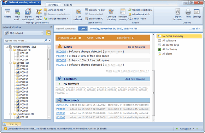Select PC0135 under Linux Systems
Image resolution: width=205 pixels, height=133 pixels.
coord(24,117)
